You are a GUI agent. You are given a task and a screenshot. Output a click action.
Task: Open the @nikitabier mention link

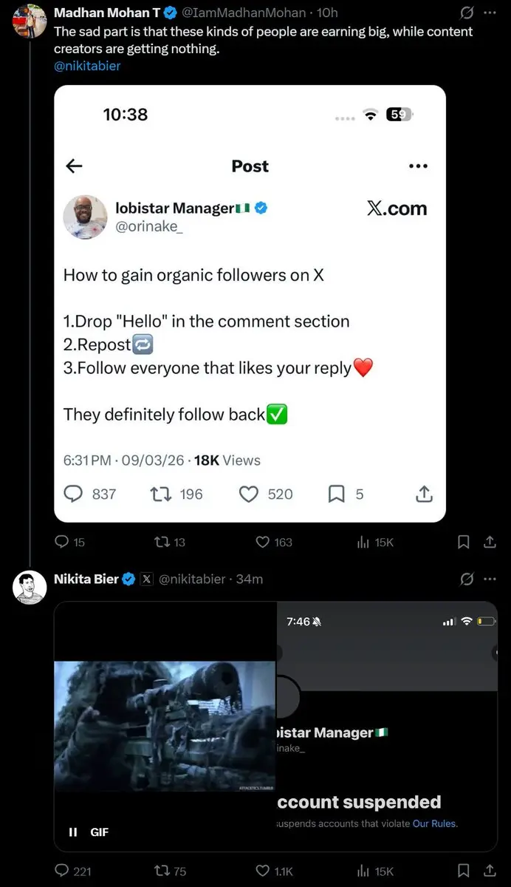(87, 66)
